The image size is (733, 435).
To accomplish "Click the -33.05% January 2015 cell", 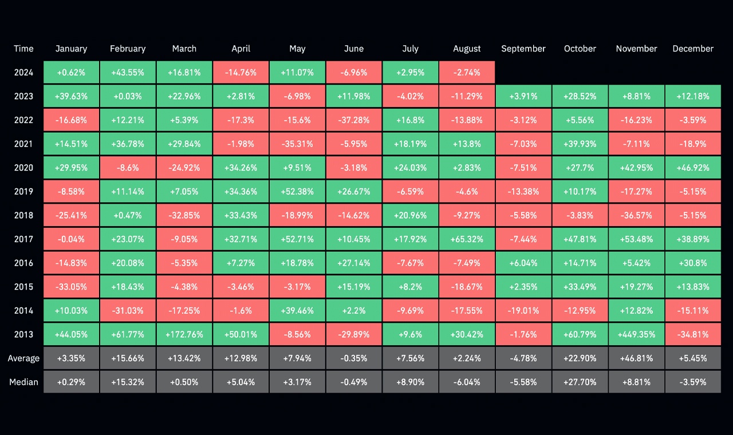I will (71, 287).
